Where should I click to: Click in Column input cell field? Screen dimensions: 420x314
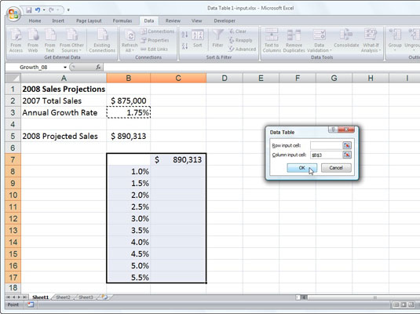coord(327,155)
